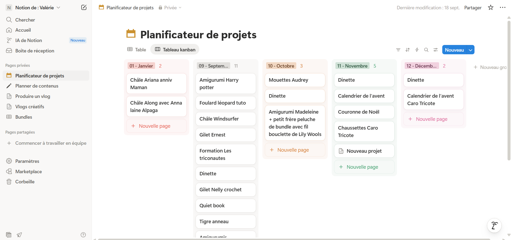Open the three-dot page options menu
This screenshot has height=240, width=511.
tap(502, 7)
